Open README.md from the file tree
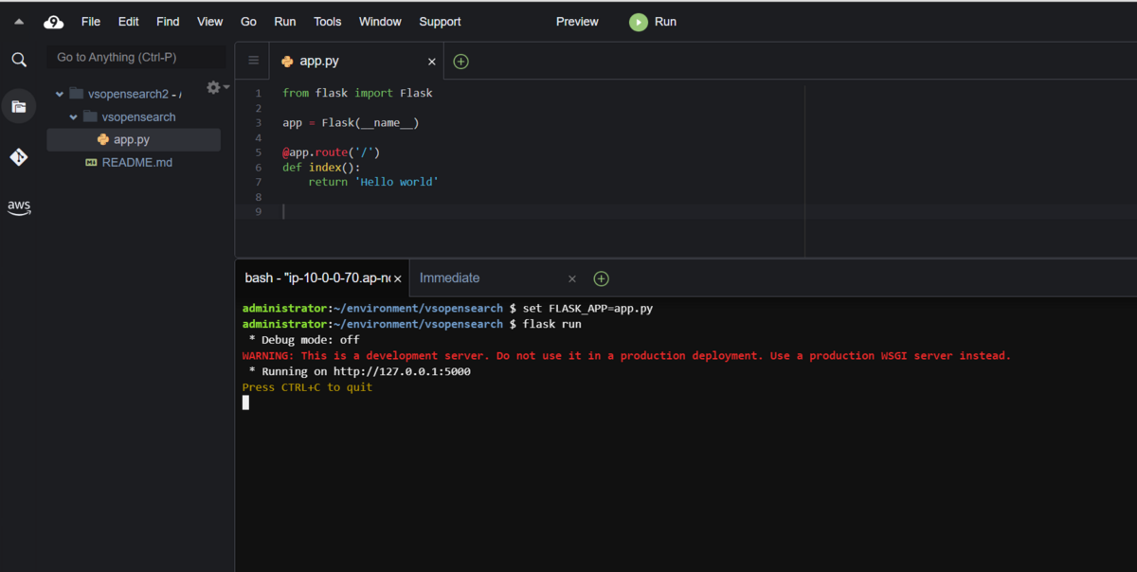Screen dimensions: 1137x572 [136, 162]
